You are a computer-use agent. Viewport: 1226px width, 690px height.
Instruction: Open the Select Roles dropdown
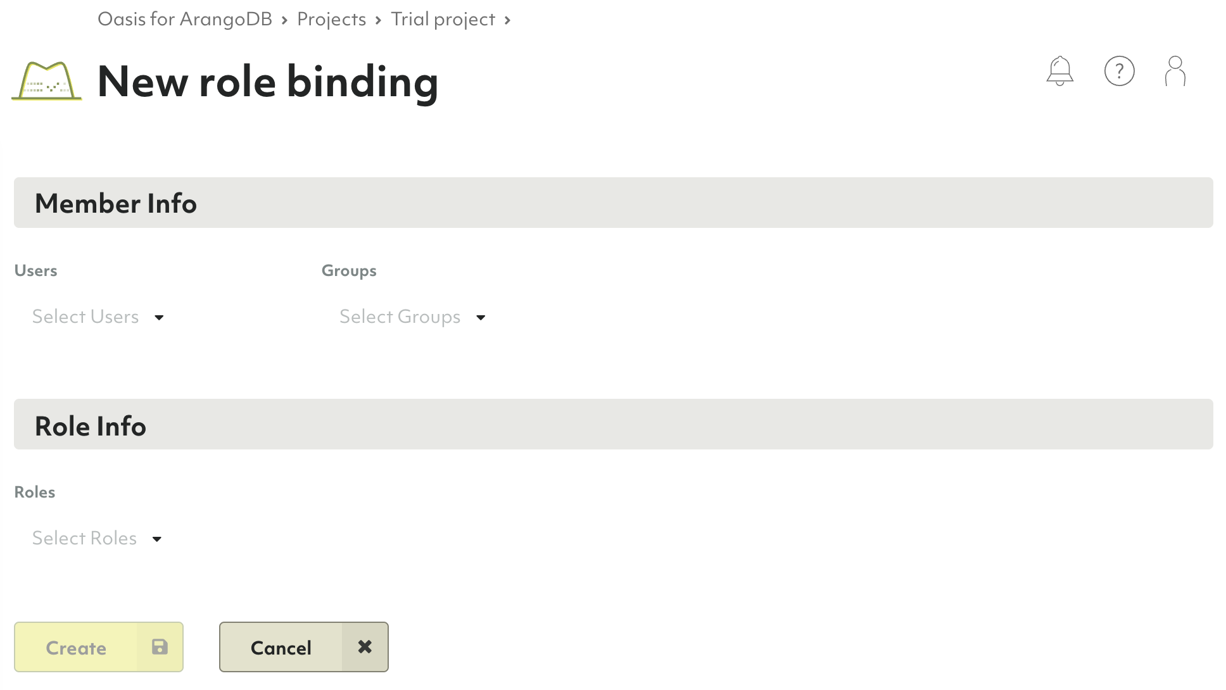click(x=84, y=538)
